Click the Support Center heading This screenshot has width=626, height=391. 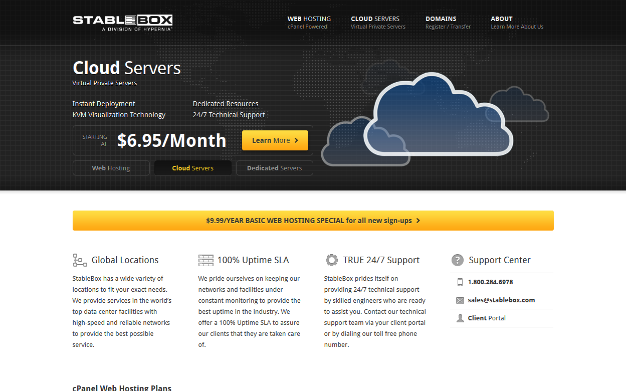pyautogui.click(x=500, y=260)
